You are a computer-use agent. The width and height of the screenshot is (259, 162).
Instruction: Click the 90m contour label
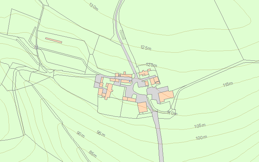coord(81,135)
